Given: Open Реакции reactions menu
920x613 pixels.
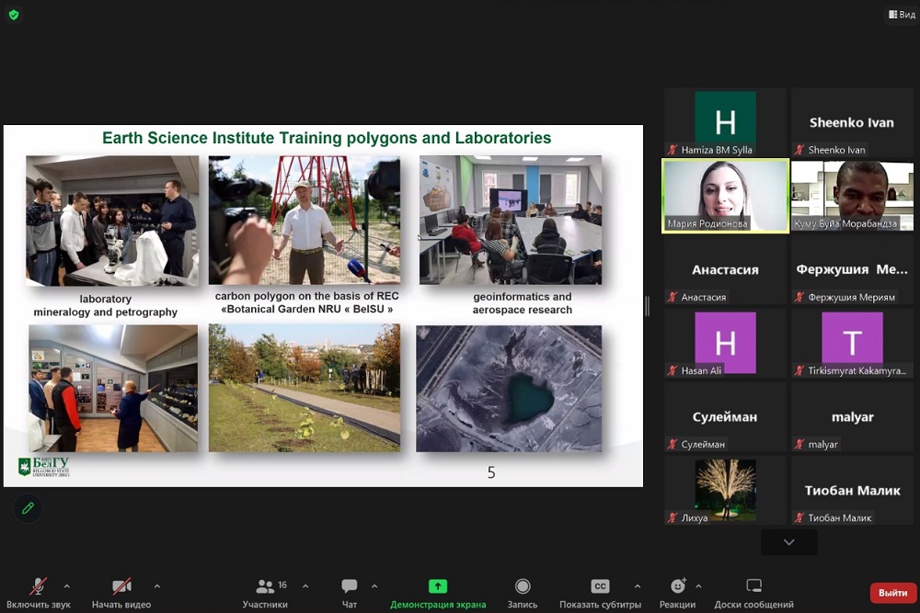Looking at the screenshot, I should [x=677, y=593].
